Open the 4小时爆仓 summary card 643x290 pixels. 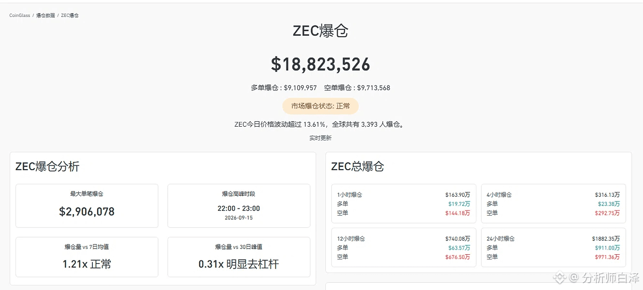point(554,203)
